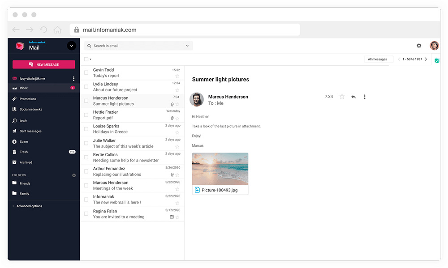Click the NEW MESSAGE button
Image resolution: width=448 pixels, height=268 pixels.
[44, 64]
